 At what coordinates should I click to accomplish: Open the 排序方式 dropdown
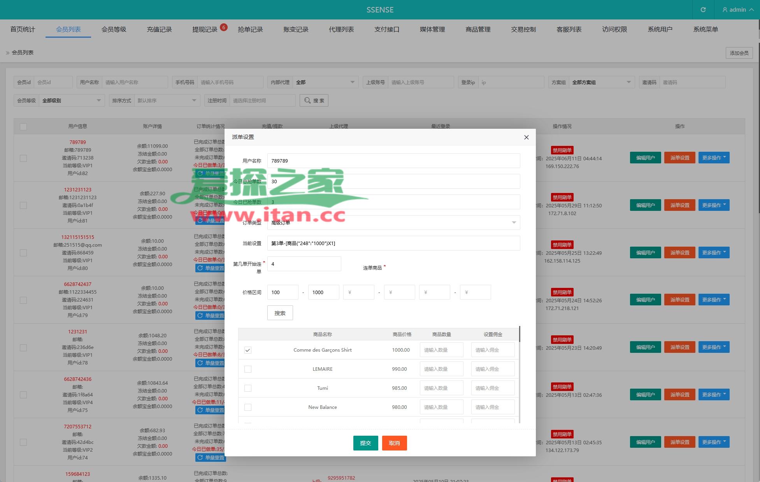[x=167, y=100]
